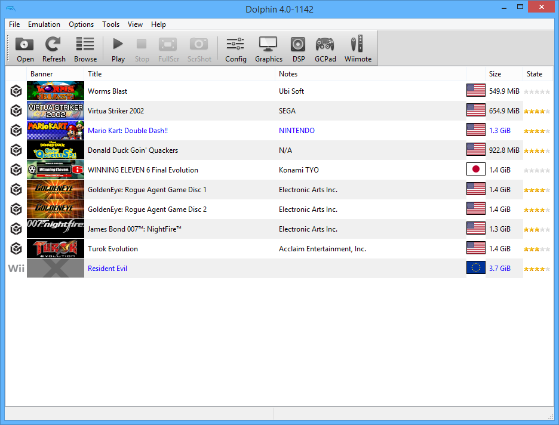Click the 549.9 MiB size value

click(504, 91)
